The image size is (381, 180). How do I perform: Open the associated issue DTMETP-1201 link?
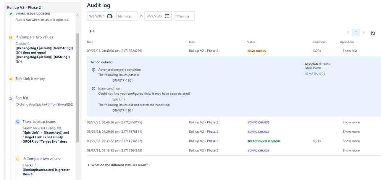click(x=315, y=74)
